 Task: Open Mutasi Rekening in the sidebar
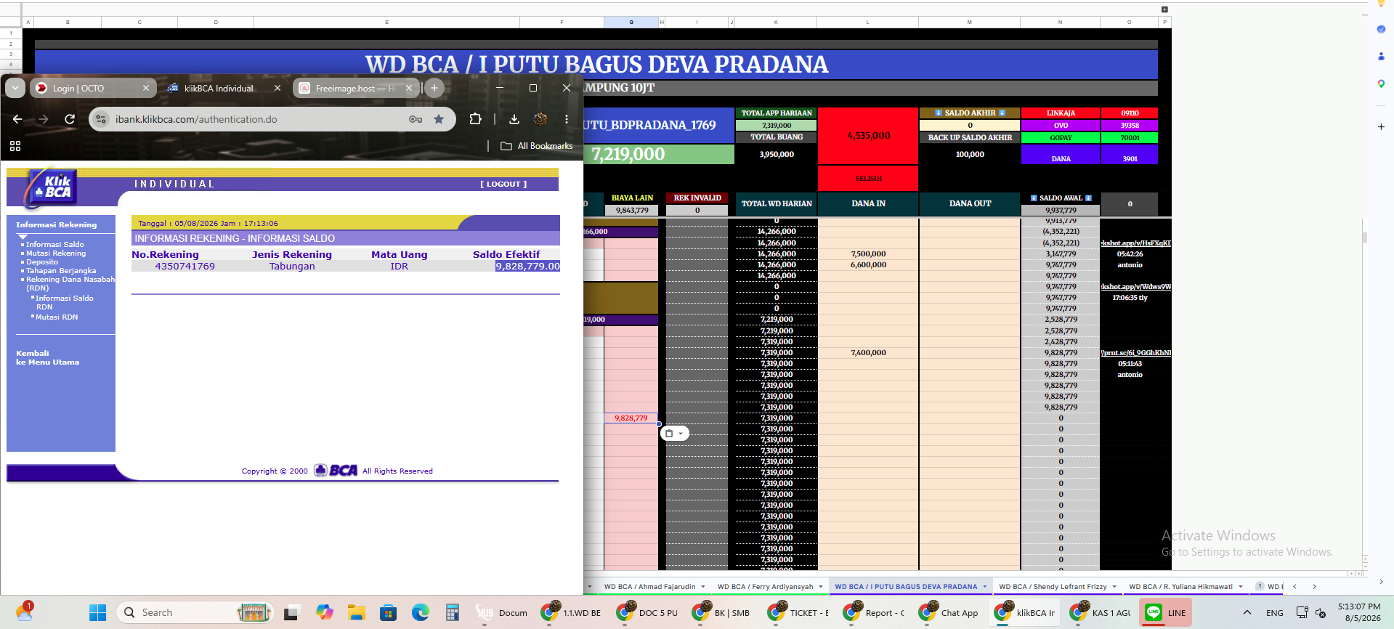56,253
